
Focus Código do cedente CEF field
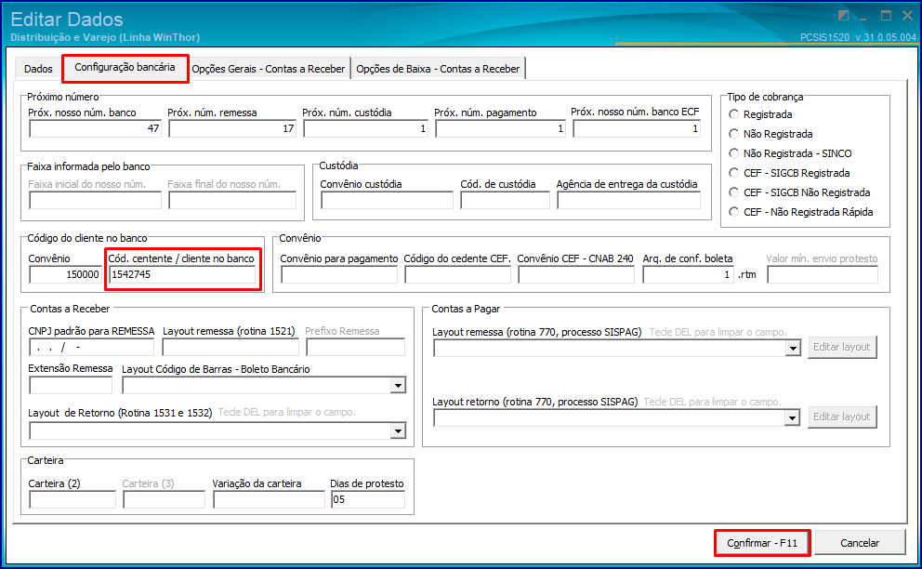click(457, 274)
